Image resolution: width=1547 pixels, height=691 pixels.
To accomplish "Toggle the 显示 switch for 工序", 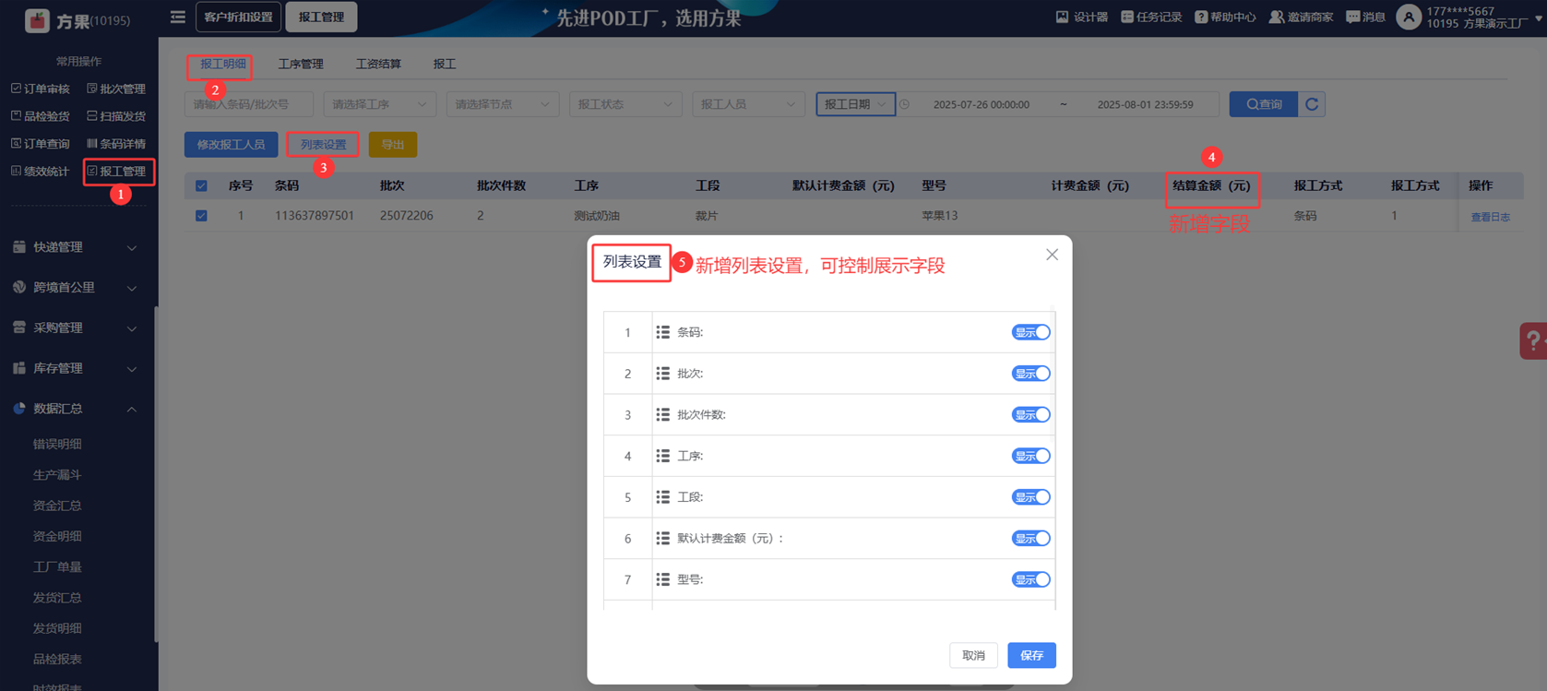I will (1030, 456).
